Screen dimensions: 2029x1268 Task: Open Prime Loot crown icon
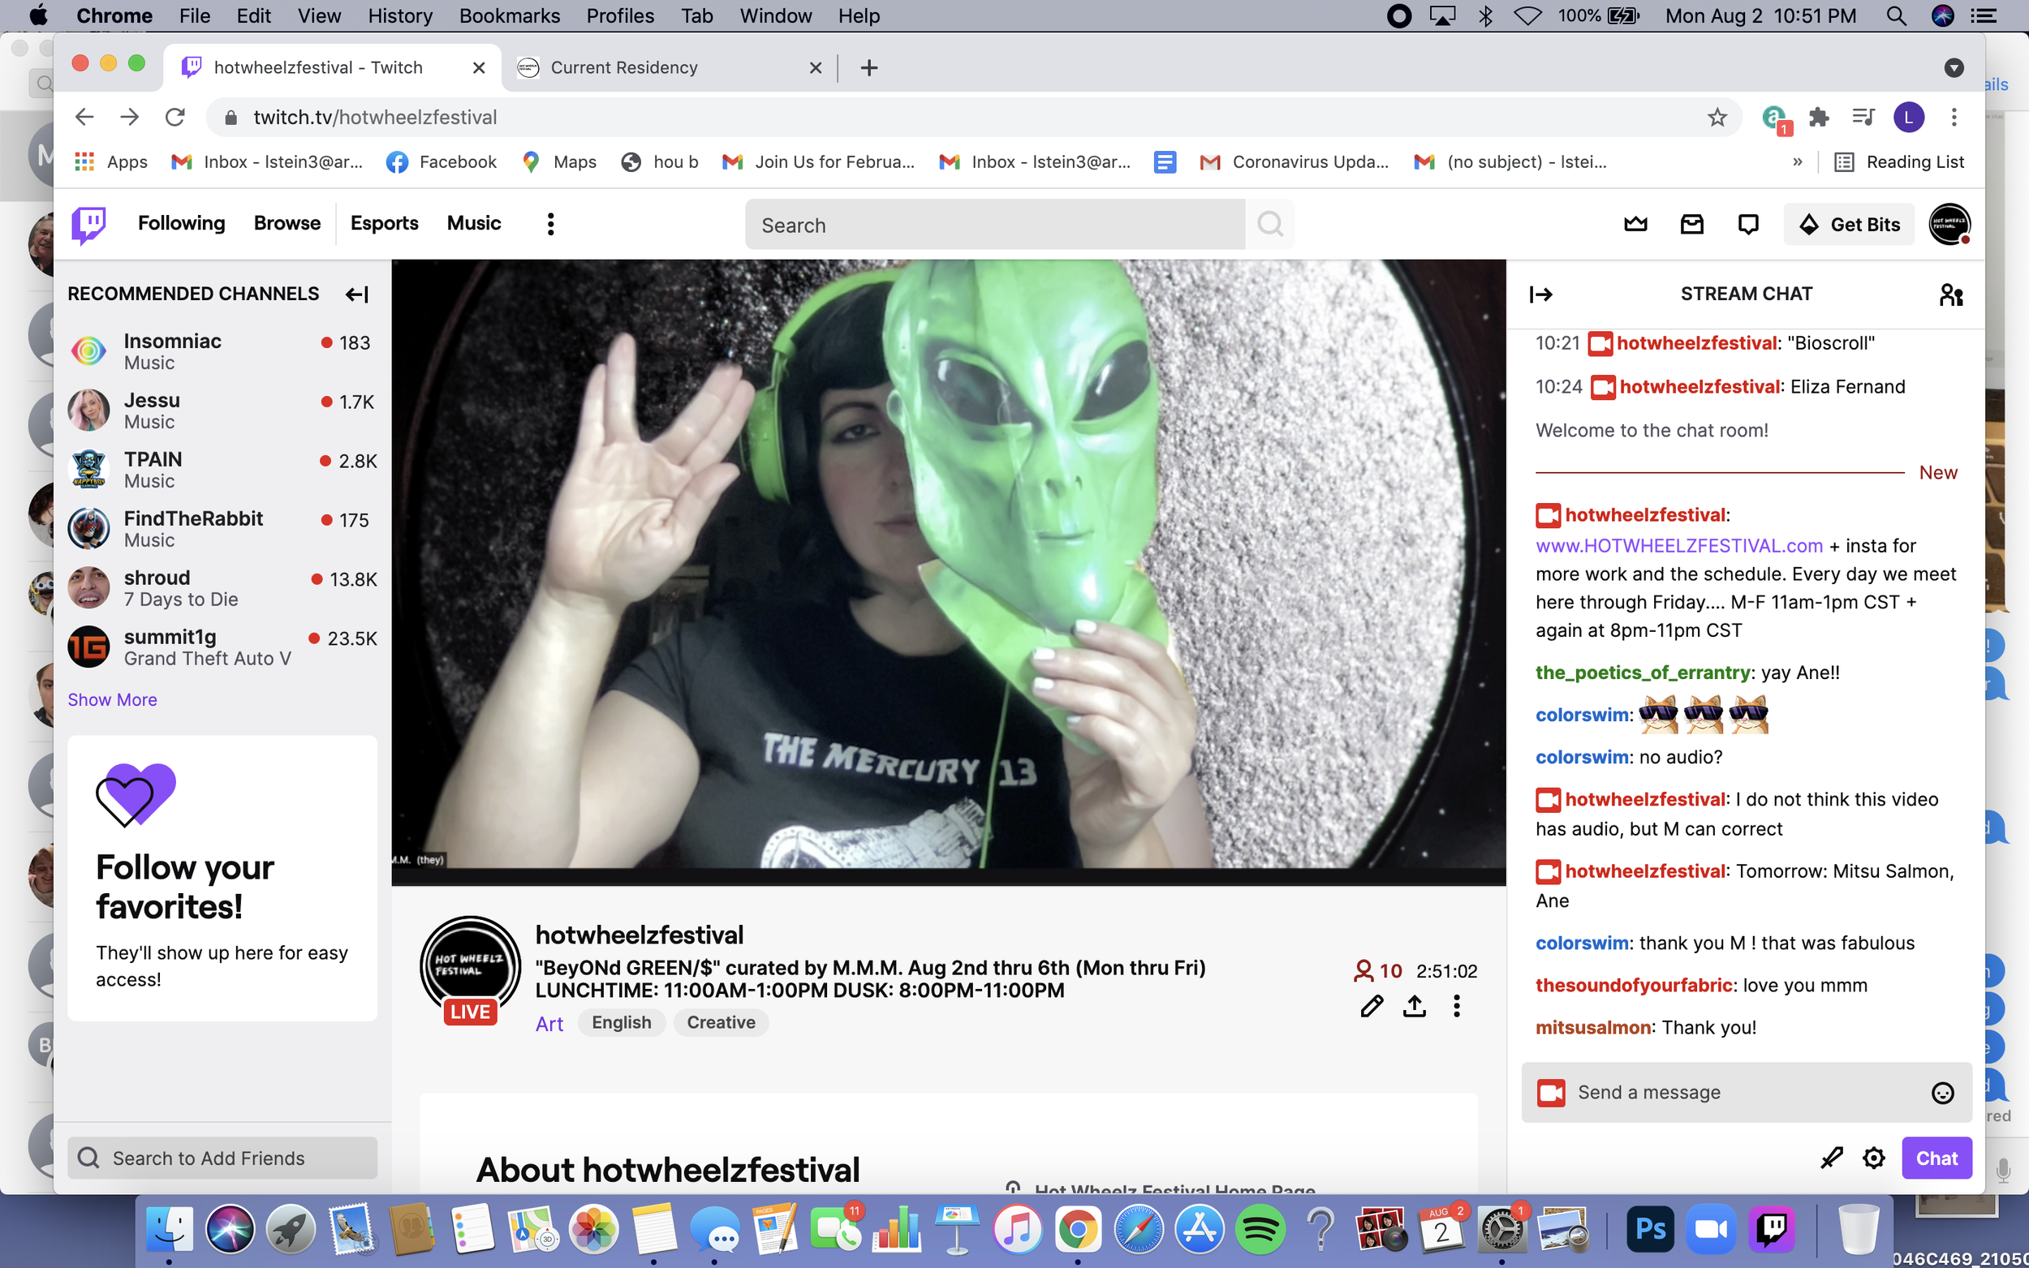click(1635, 224)
